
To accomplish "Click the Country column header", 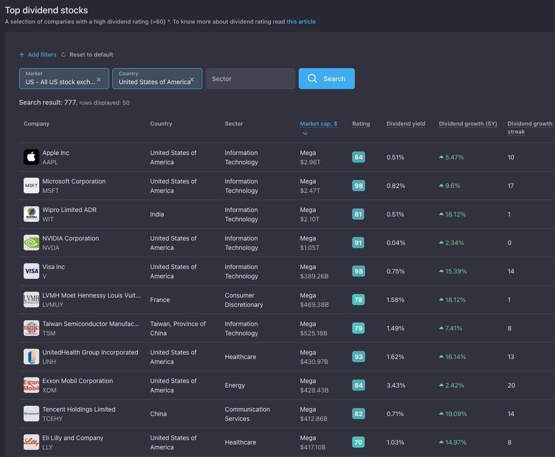I will (161, 124).
